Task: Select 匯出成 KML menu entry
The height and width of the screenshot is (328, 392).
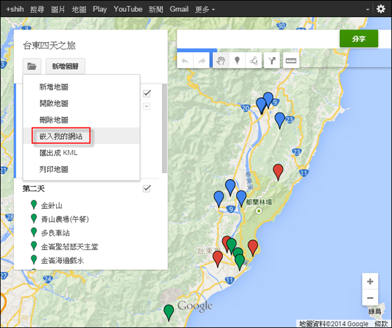Action: (x=81, y=152)
